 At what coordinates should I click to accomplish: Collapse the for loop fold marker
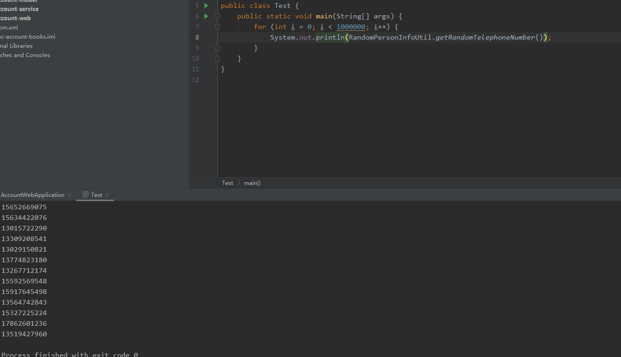pyautogui.click(x=217, y=27)
